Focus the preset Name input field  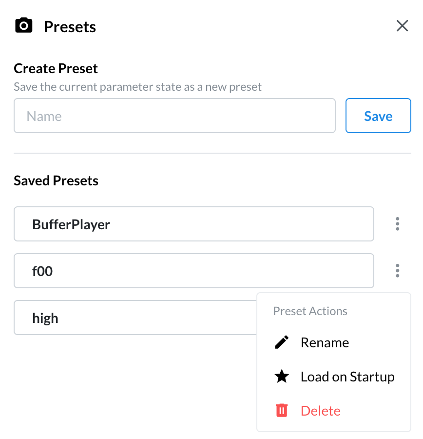coord(174,116)
